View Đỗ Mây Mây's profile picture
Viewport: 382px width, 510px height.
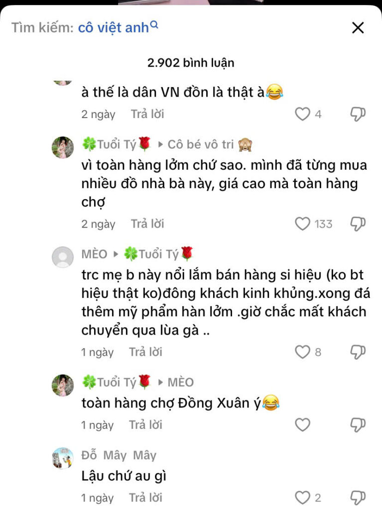pos(63,458)
